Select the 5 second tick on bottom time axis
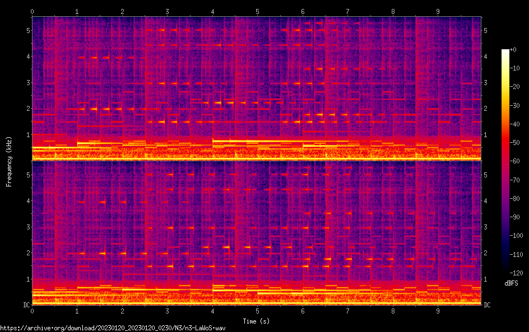Image resolution: width=529 pixels, height=332 pixels. (x=258, y=310)
